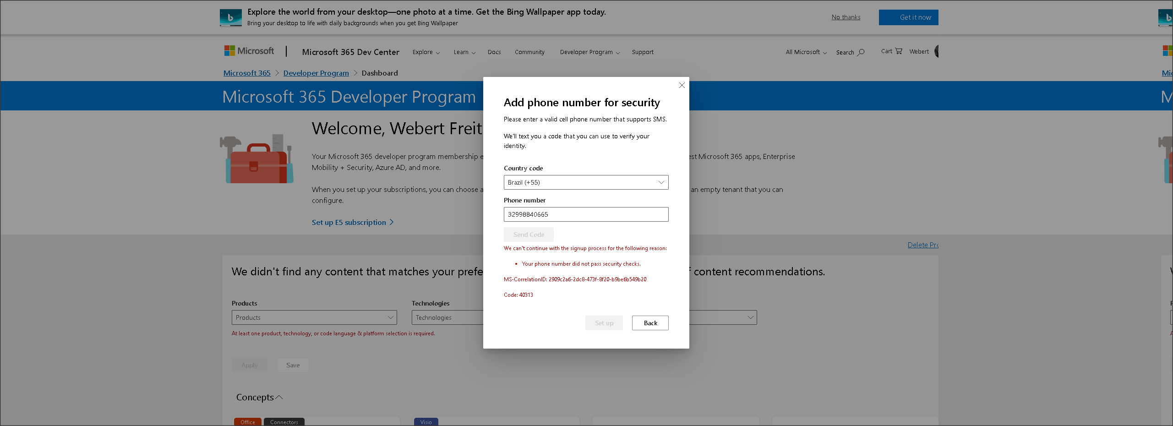Dismiss banner with No thanks
The height and width of the screenshot is (426, 1173).
(x=846, y=17)
